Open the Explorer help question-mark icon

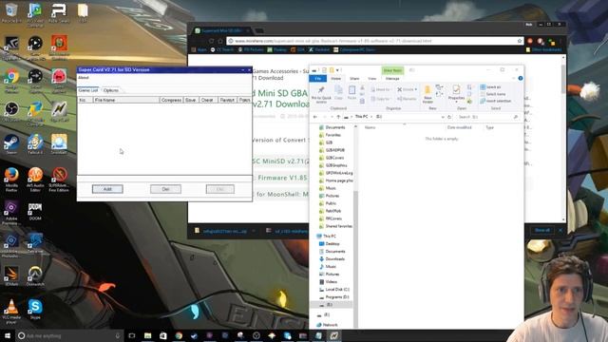coord(521,78)
